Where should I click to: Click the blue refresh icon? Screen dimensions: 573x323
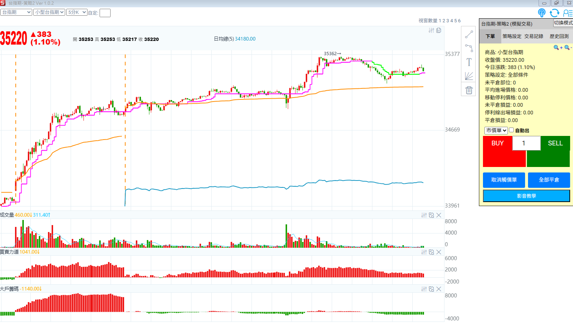(x=554, y=13)
